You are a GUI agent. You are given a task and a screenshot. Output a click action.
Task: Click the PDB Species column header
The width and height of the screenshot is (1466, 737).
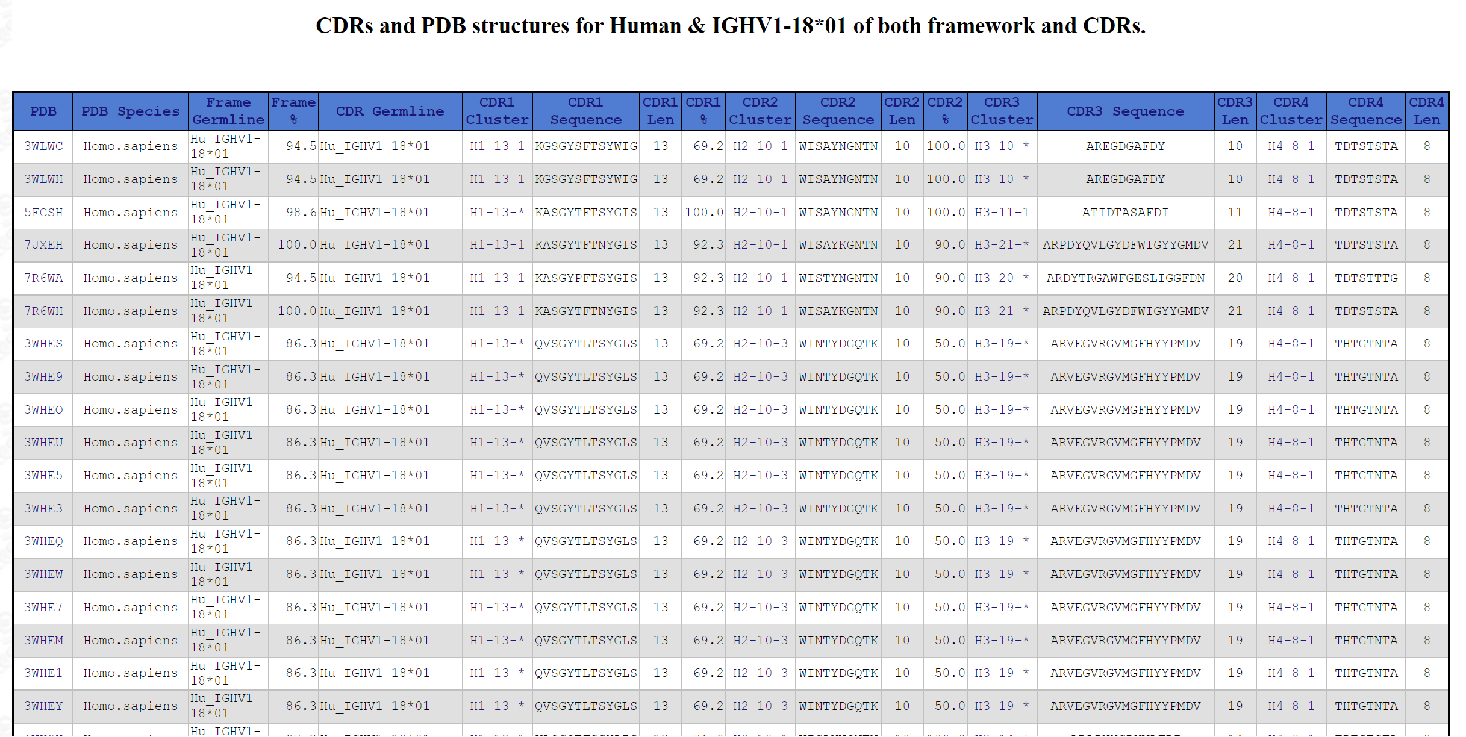pos(130,111)
